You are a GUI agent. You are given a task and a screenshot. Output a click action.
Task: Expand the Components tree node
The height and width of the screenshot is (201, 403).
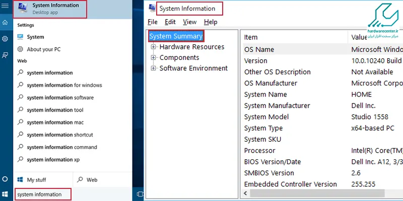point(154,57)
